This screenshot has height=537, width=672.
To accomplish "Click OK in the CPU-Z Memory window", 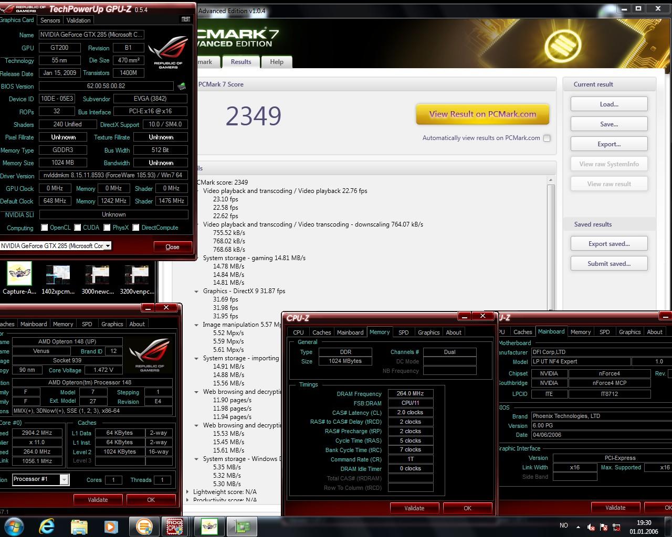I will tap(467, 508).
